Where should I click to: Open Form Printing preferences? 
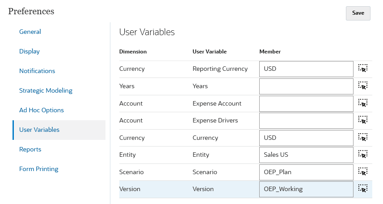[x=39, y=169]
